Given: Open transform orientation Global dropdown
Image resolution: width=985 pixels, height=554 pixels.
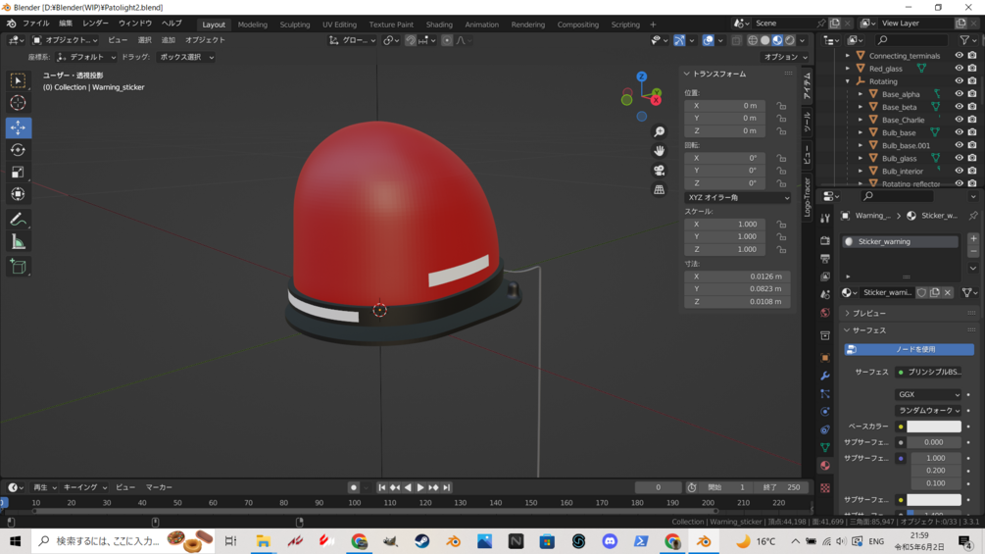Looking at the screenshot, I should click(x=353, y=40).
